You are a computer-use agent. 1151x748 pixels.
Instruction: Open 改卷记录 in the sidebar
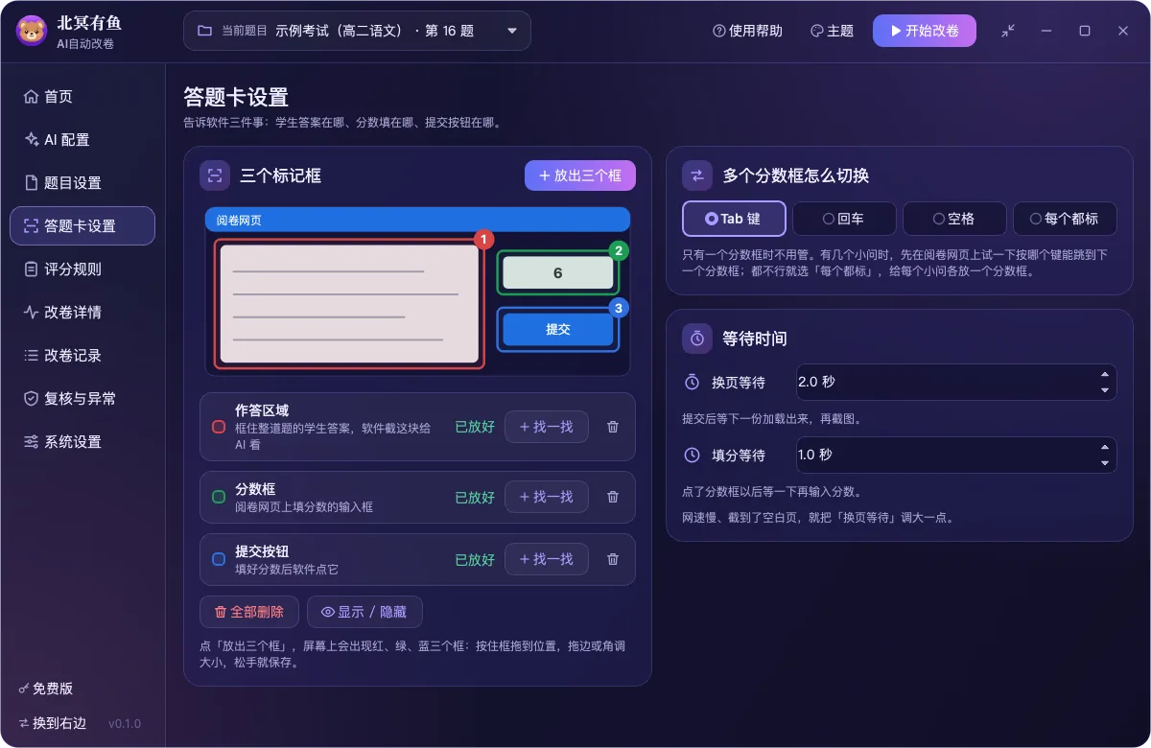tap(82, 356)
